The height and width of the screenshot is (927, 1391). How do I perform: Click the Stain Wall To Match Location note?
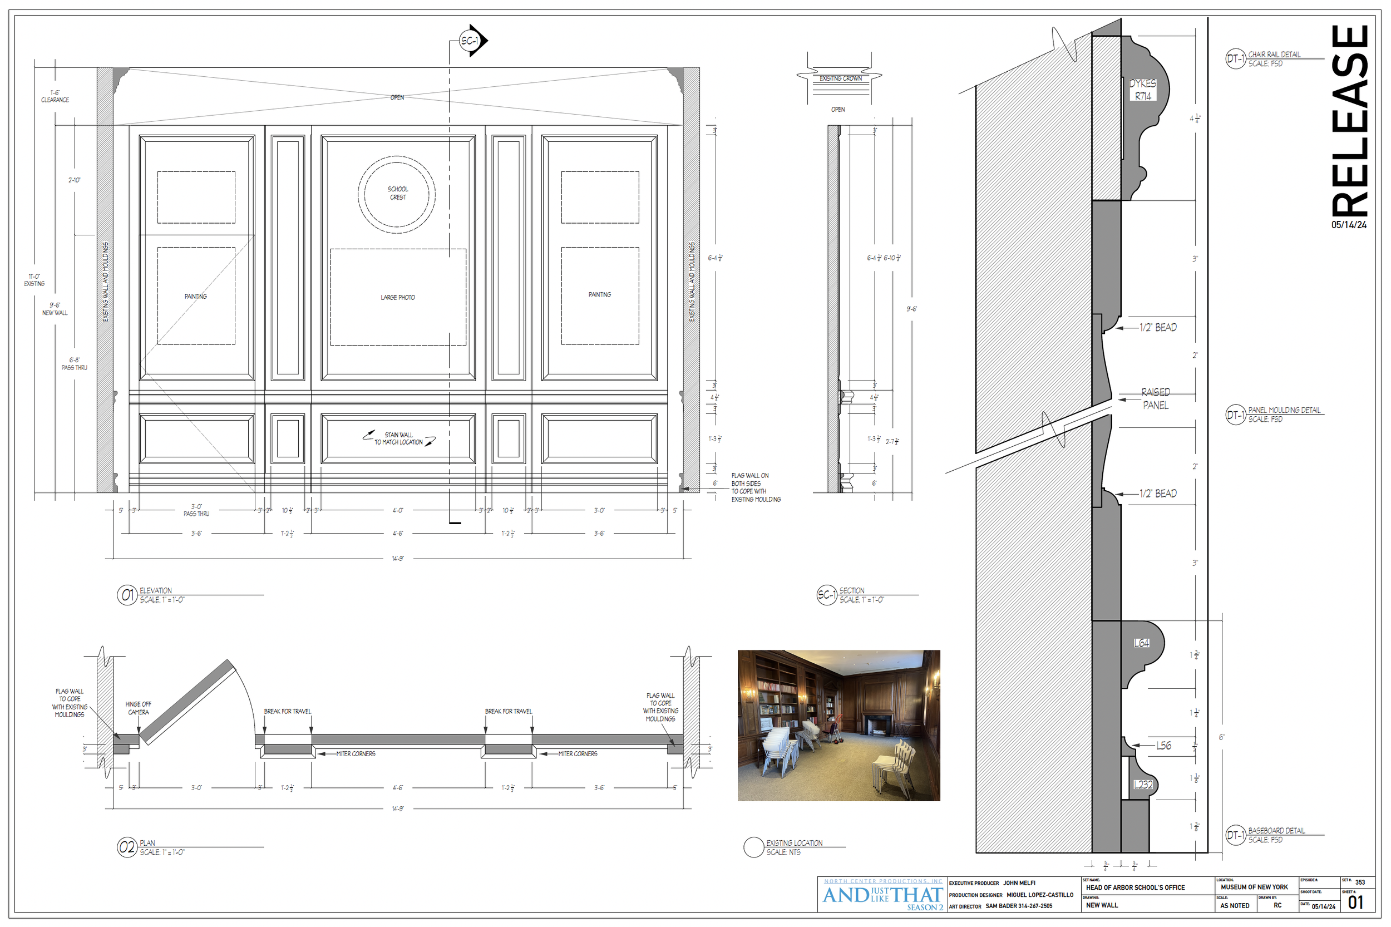[398, 438]
